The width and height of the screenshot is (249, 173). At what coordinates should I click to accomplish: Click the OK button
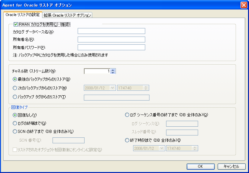pyautogui.click(x=201, y=166)
